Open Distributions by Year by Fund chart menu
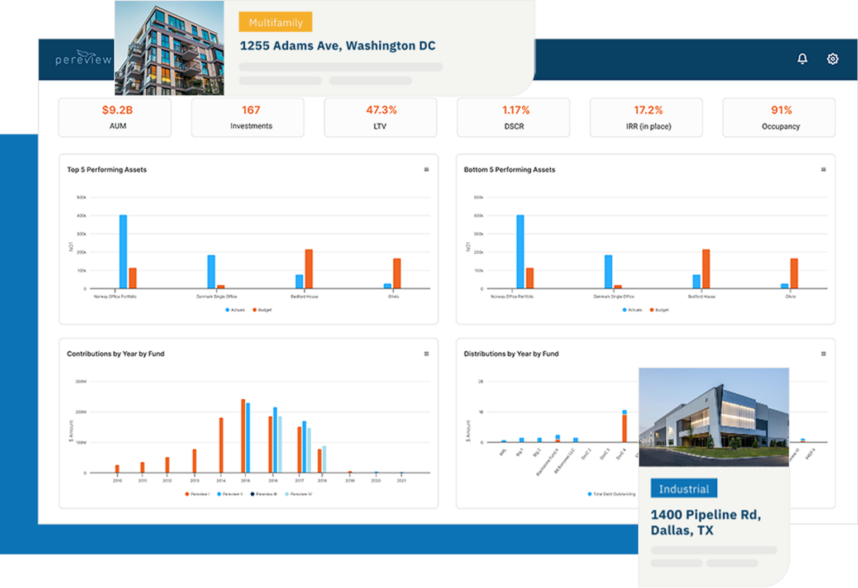Screen dimensions: 858x588 [x=823, y=353]
